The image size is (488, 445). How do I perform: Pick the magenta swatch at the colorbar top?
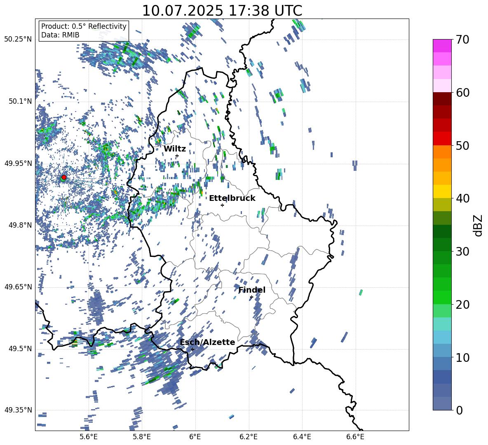click(x=442, y=46)
